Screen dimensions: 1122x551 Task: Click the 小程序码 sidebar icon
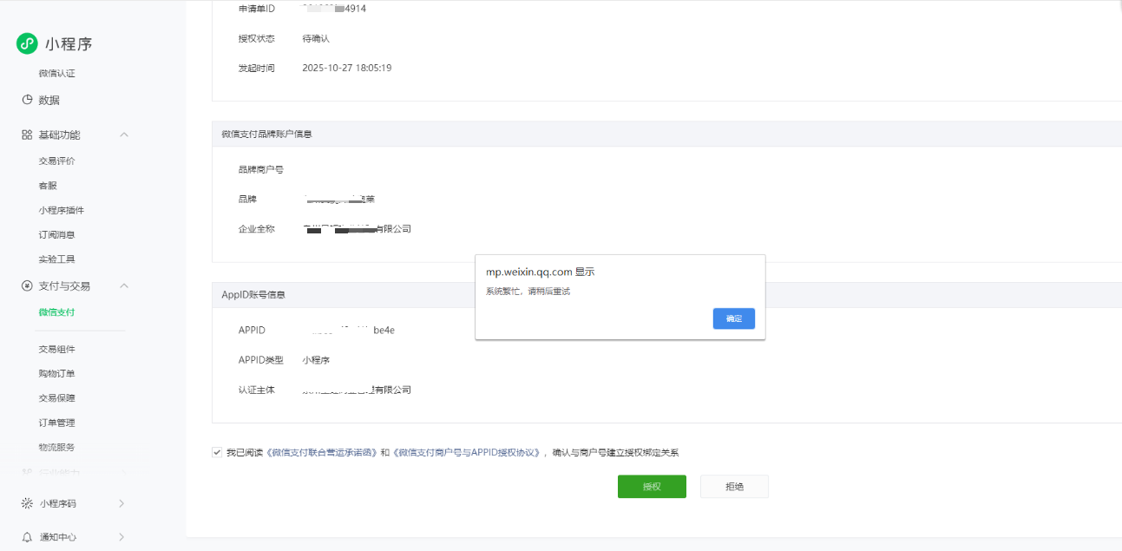tap(27, 503)
